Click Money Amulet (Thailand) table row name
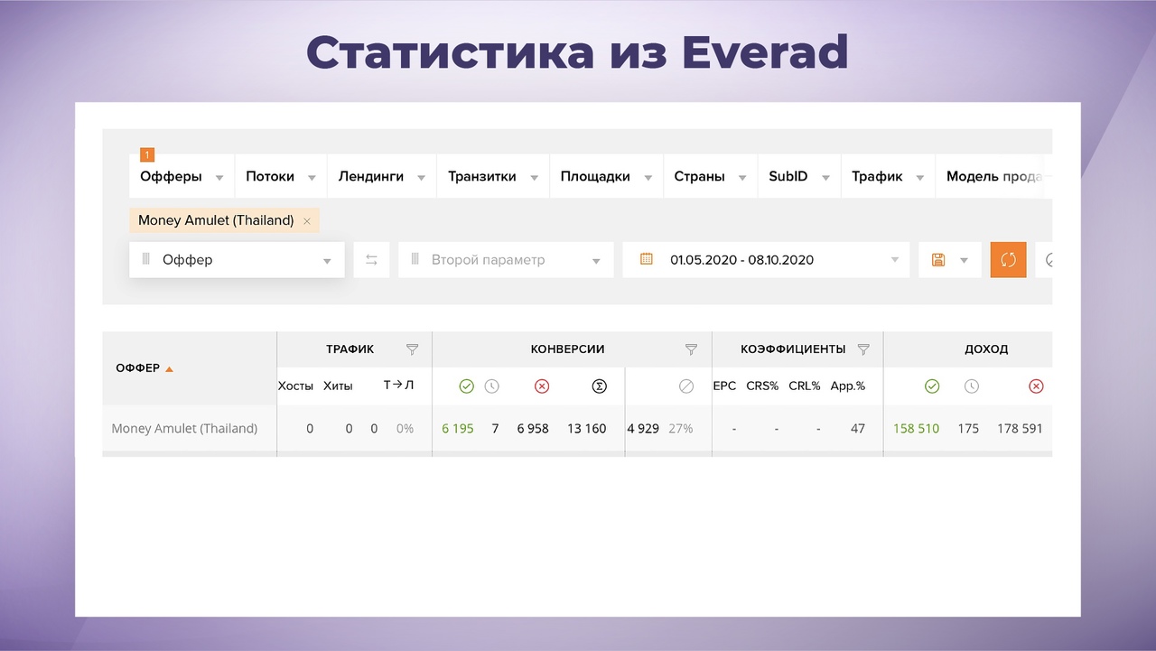This screenshot has width=1156, height=651. coord(184,429)
